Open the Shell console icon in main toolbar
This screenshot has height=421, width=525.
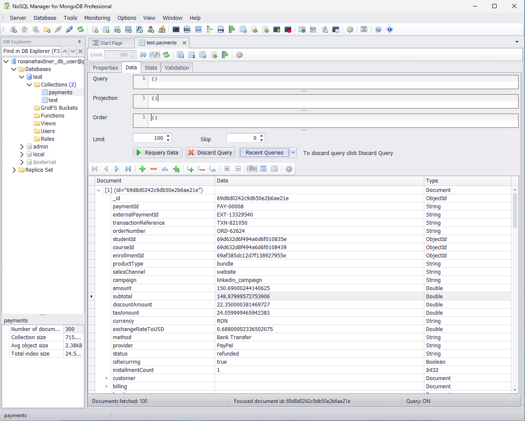(x=176, y=30)
